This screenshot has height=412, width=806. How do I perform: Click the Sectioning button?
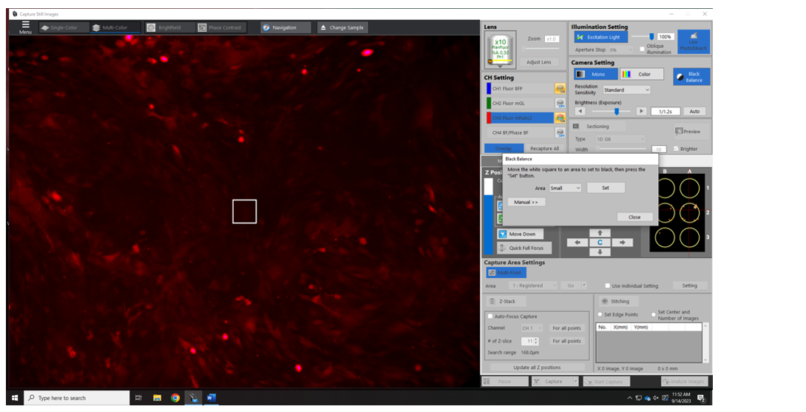598,126
